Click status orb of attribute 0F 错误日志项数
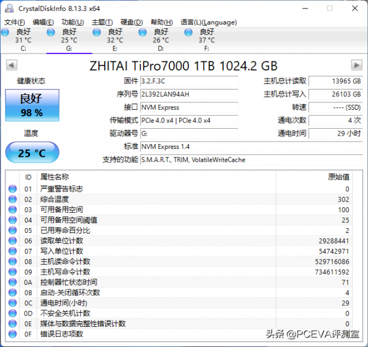The width and height of the screenshot is (368, 347). 13,334
